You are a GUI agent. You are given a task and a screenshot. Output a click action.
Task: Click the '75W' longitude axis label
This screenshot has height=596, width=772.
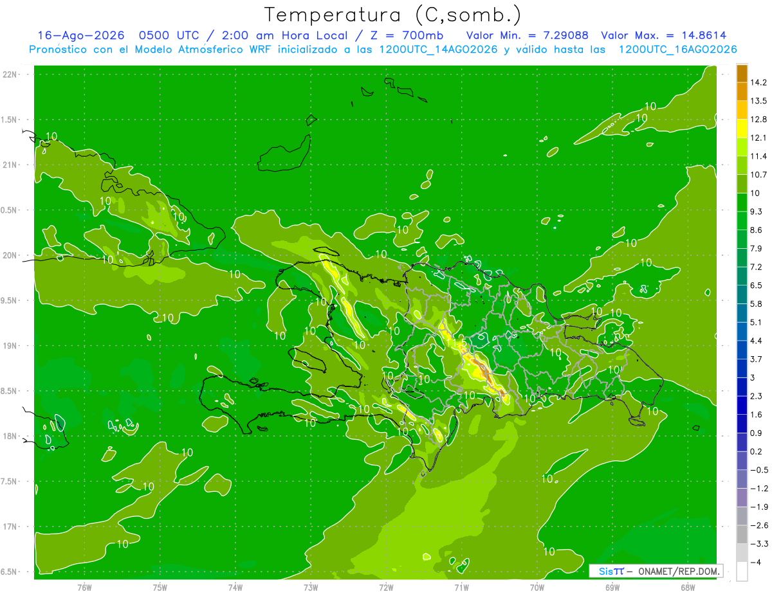160,588
